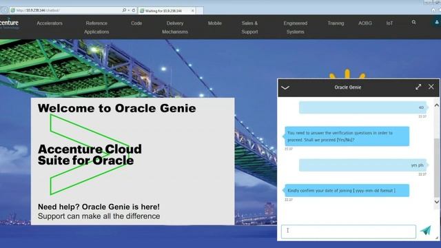Click chat scrollbar up arrow
Screen dimensions: 441x248
[436, 105]
